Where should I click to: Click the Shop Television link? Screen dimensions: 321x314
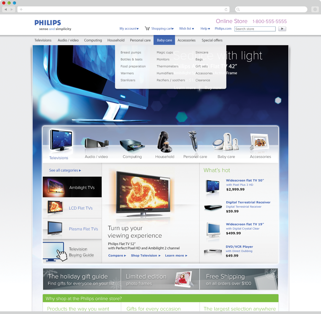pyautogui.click(x=146, y=255)
